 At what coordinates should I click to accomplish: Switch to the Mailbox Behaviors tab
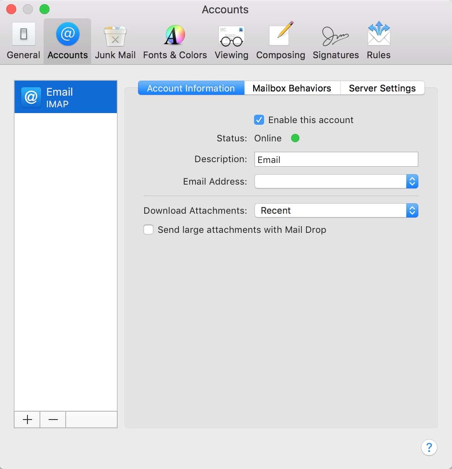pos(291,88)
